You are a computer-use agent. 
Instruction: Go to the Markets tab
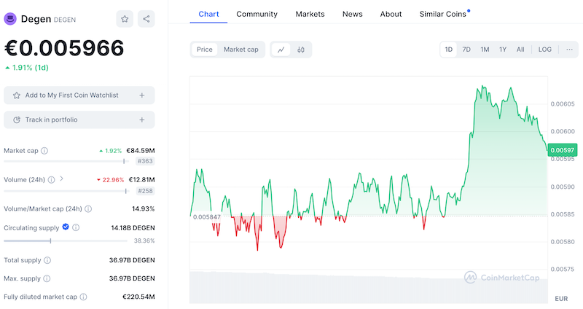(310, 14)
